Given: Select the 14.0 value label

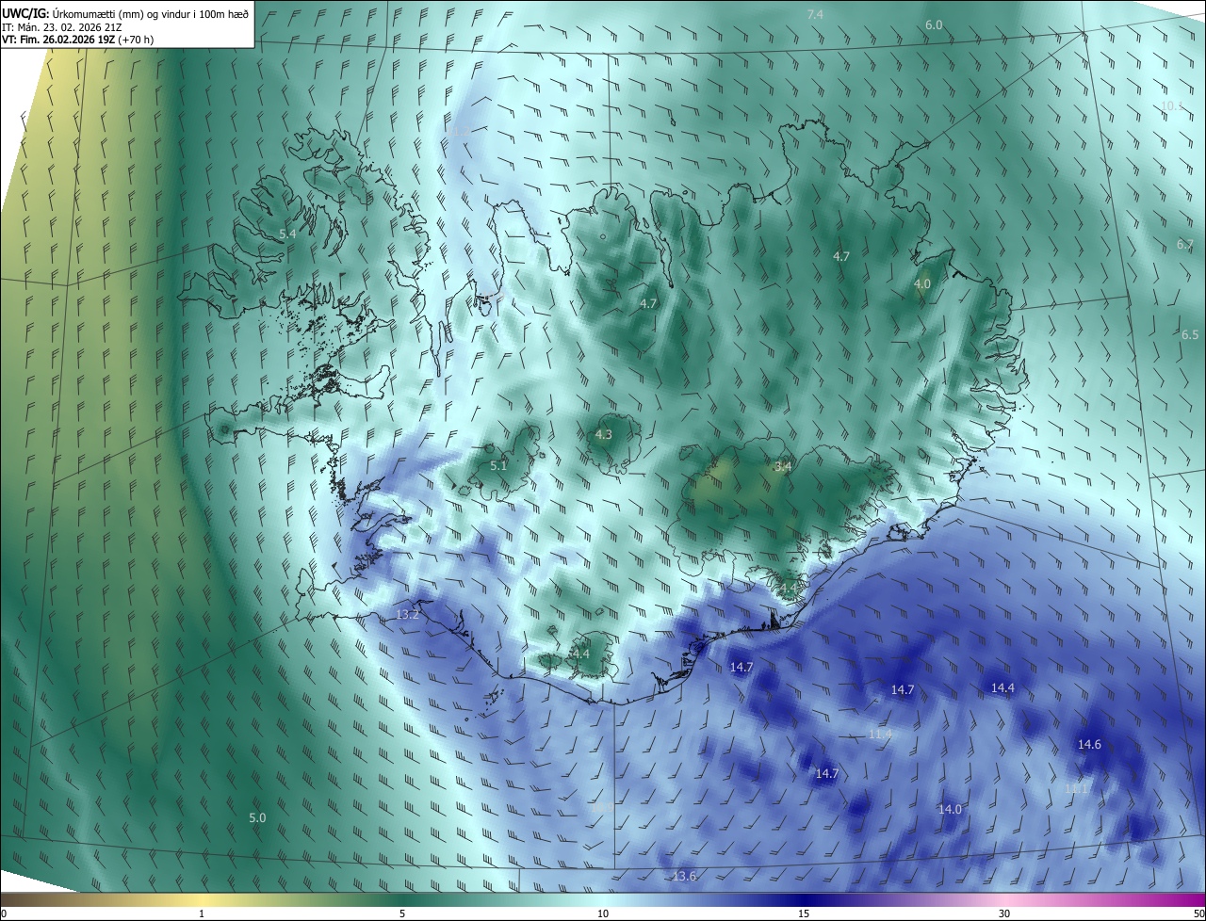Looking at the screenshot, I should tap(950, 810).
